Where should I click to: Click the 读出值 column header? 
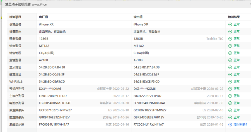(x=138, y=17)
